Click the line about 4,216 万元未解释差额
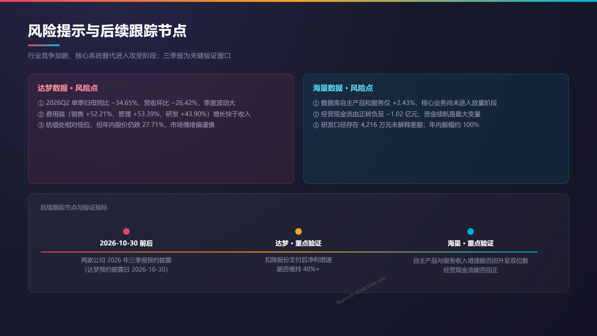Image resolution: width=597 pixels, height=336 pixels. (x=396, y=125)
